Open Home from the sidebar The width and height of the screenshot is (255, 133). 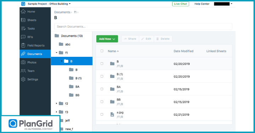coord(35,12)
